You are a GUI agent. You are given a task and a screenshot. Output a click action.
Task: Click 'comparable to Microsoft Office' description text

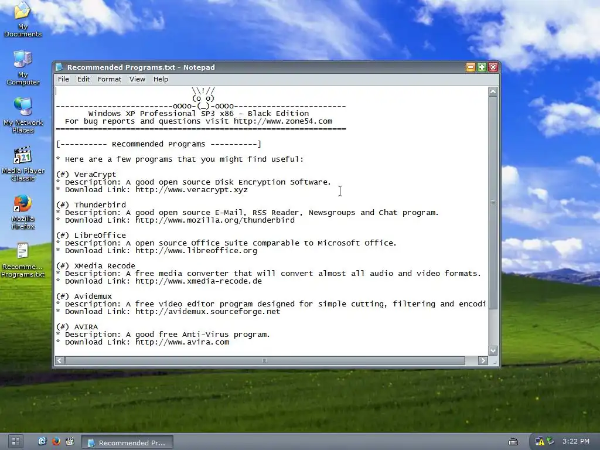tap(325, 243)
